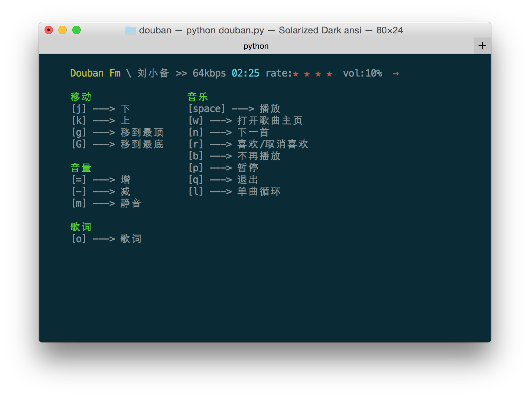Click the '[G] ----> 移到最底' line

click(118, 144)
